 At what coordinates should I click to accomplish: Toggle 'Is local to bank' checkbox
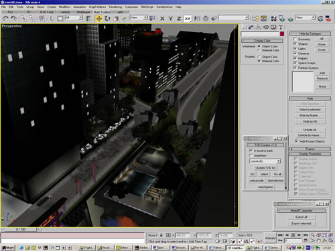251,151
